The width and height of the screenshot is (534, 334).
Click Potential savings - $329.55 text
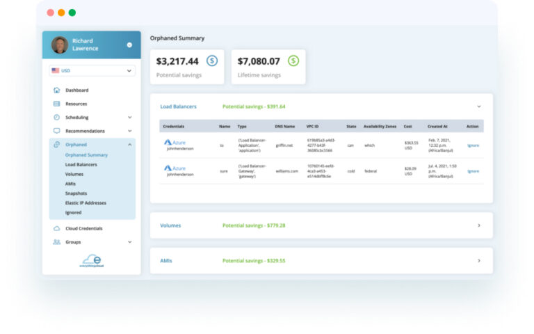254,261
